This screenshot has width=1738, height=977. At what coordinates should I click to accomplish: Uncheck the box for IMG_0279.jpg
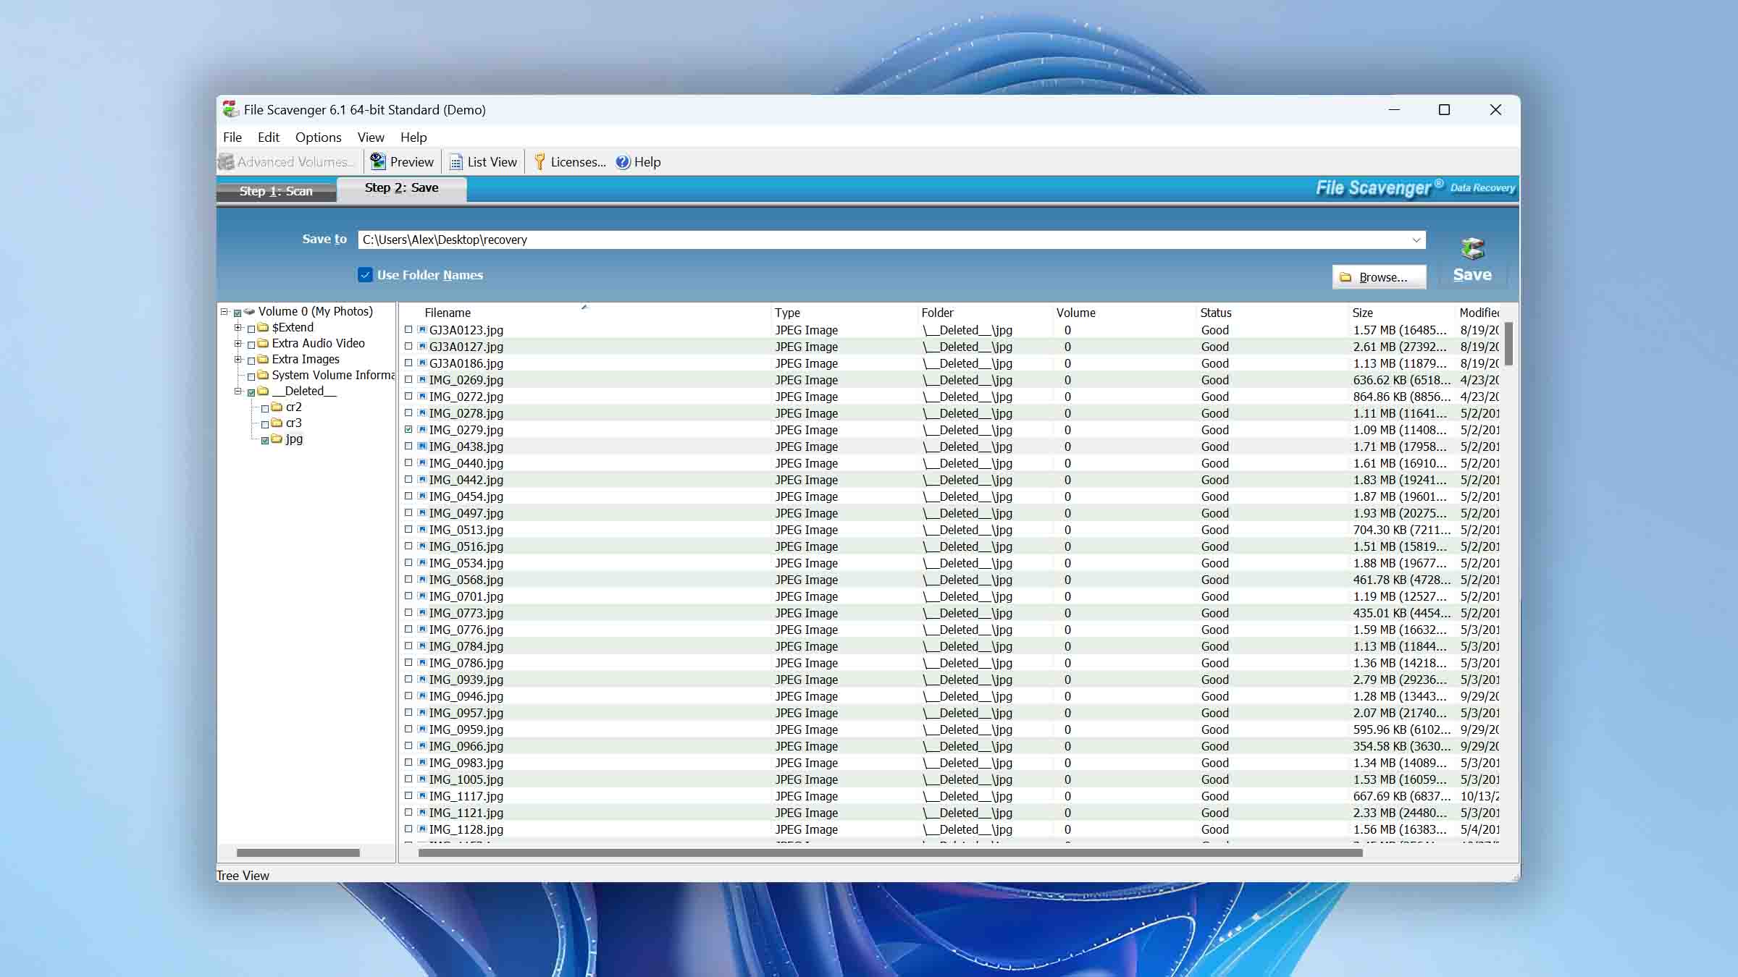click(408, 429)
